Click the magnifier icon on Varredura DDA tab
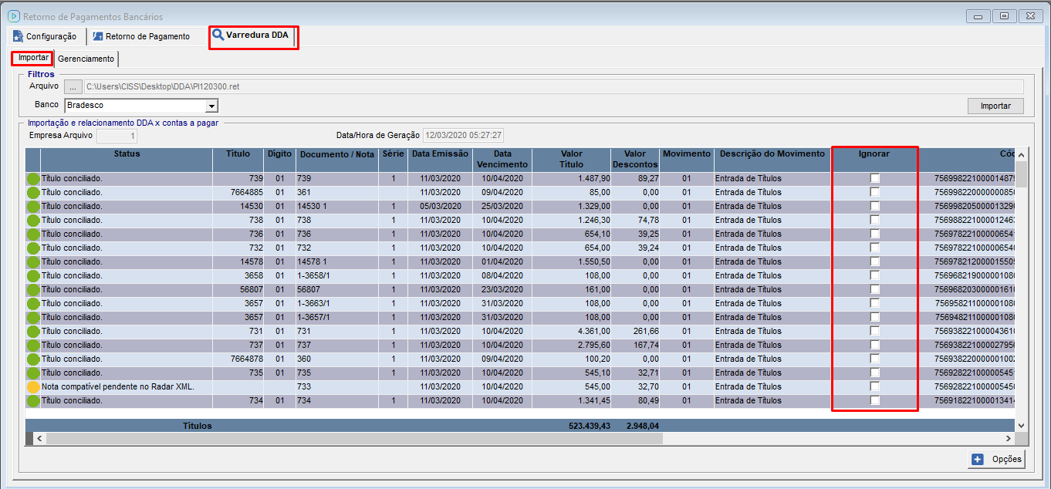The width and height of the screenshot is (1051, 489). pyautogui.click(x=218, y=35)
